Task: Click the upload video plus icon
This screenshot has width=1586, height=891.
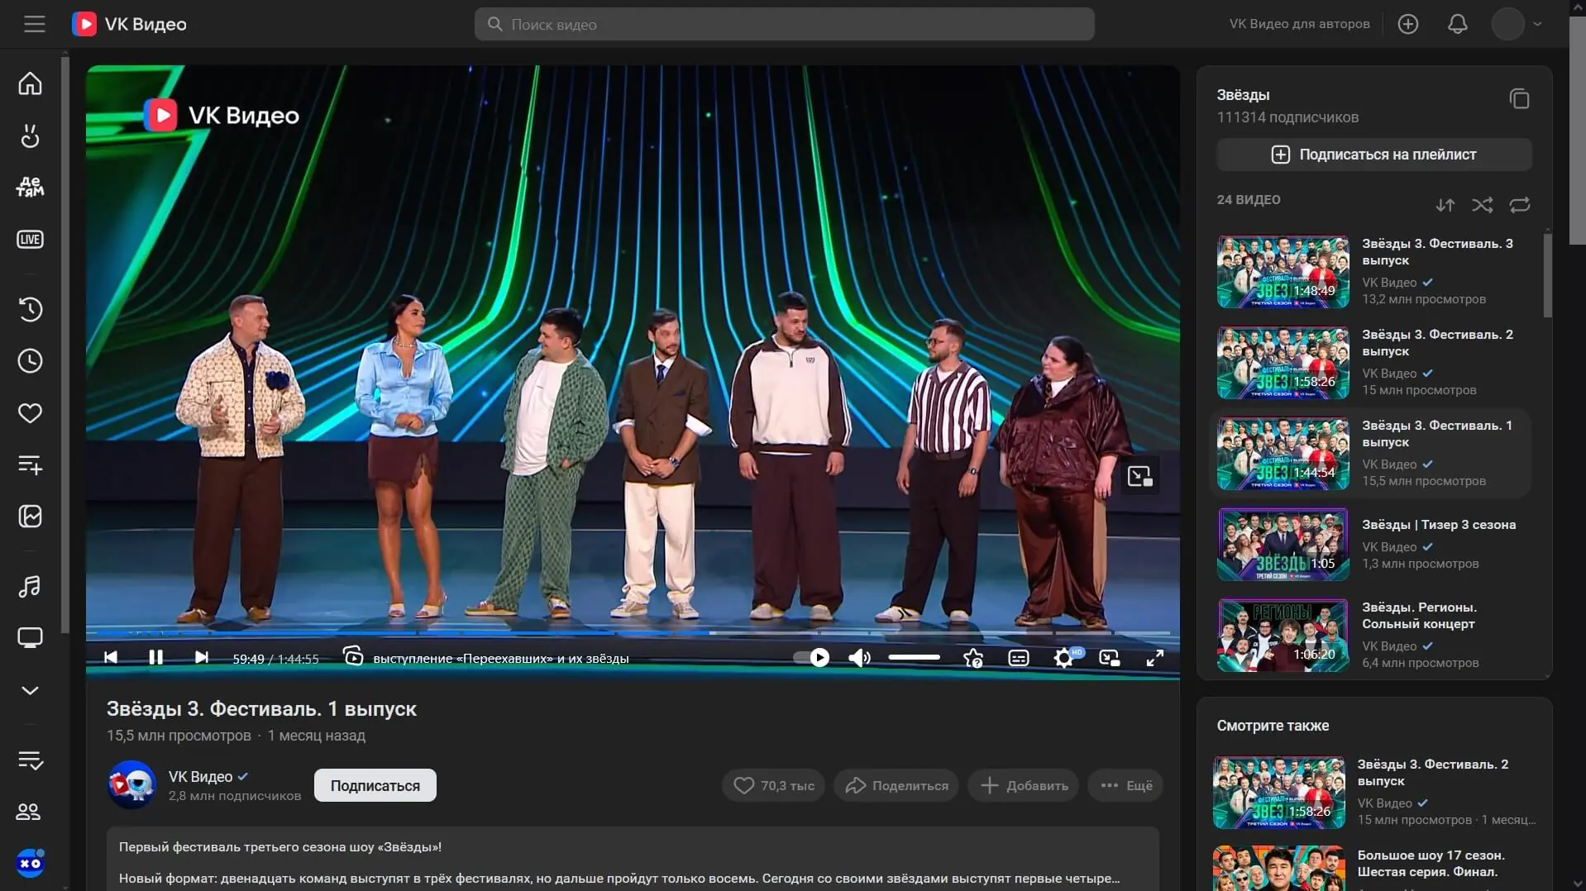Action: [1408, 24]
